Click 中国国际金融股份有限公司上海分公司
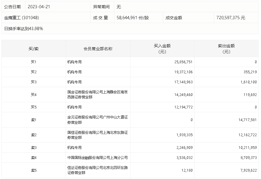 point(98,157)
